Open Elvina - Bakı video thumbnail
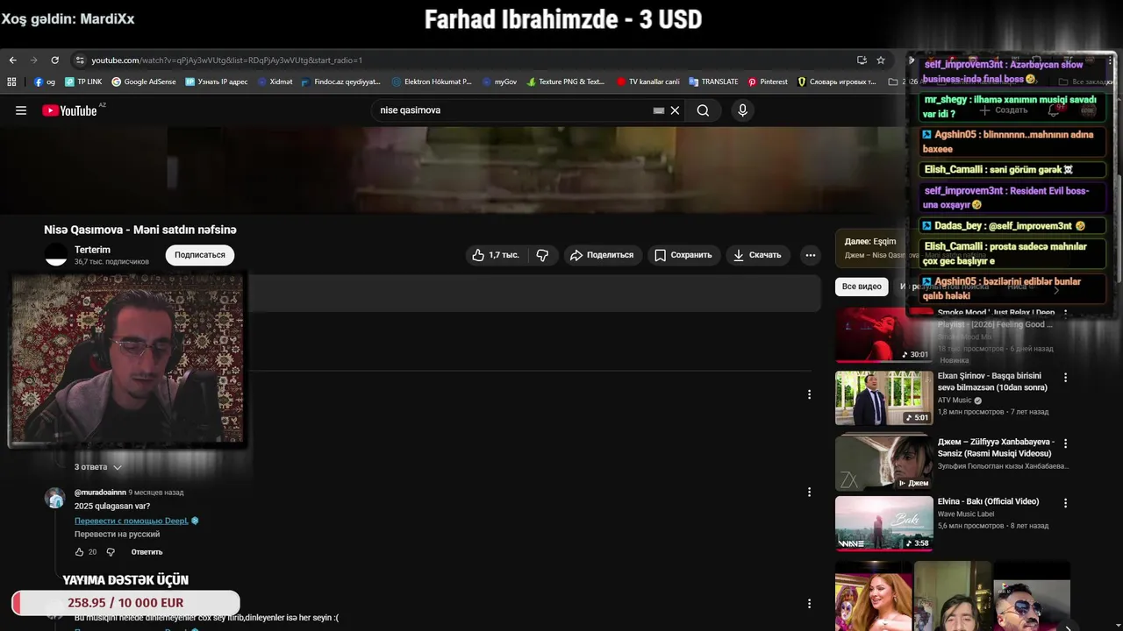Screen dimensions: 1123x631 pos(883,523)
